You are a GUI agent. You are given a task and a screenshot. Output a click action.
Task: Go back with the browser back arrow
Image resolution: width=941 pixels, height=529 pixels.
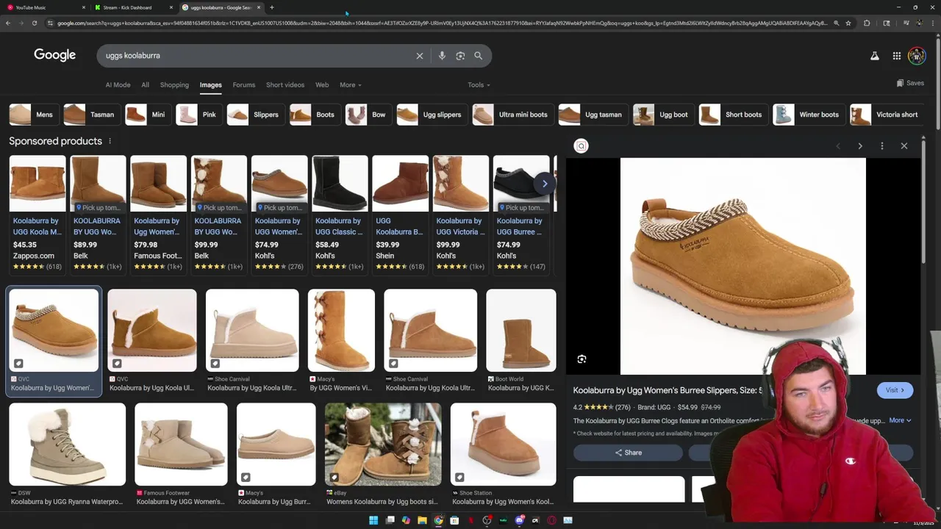8,23
